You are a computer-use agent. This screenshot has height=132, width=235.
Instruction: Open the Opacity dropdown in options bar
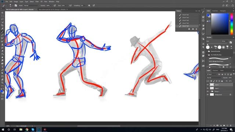[x=51, y=5]
